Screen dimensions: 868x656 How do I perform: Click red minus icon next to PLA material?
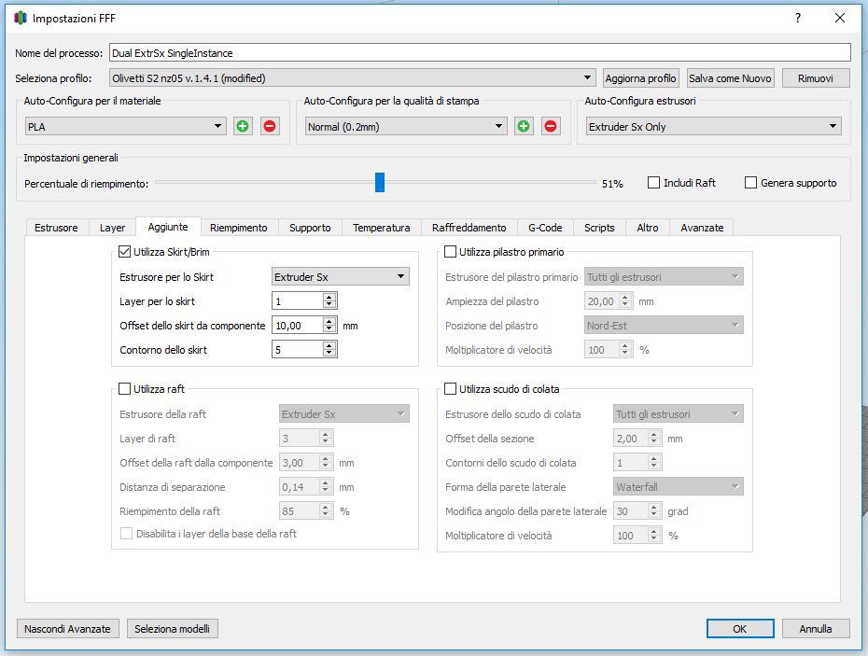tap(270, 126)
